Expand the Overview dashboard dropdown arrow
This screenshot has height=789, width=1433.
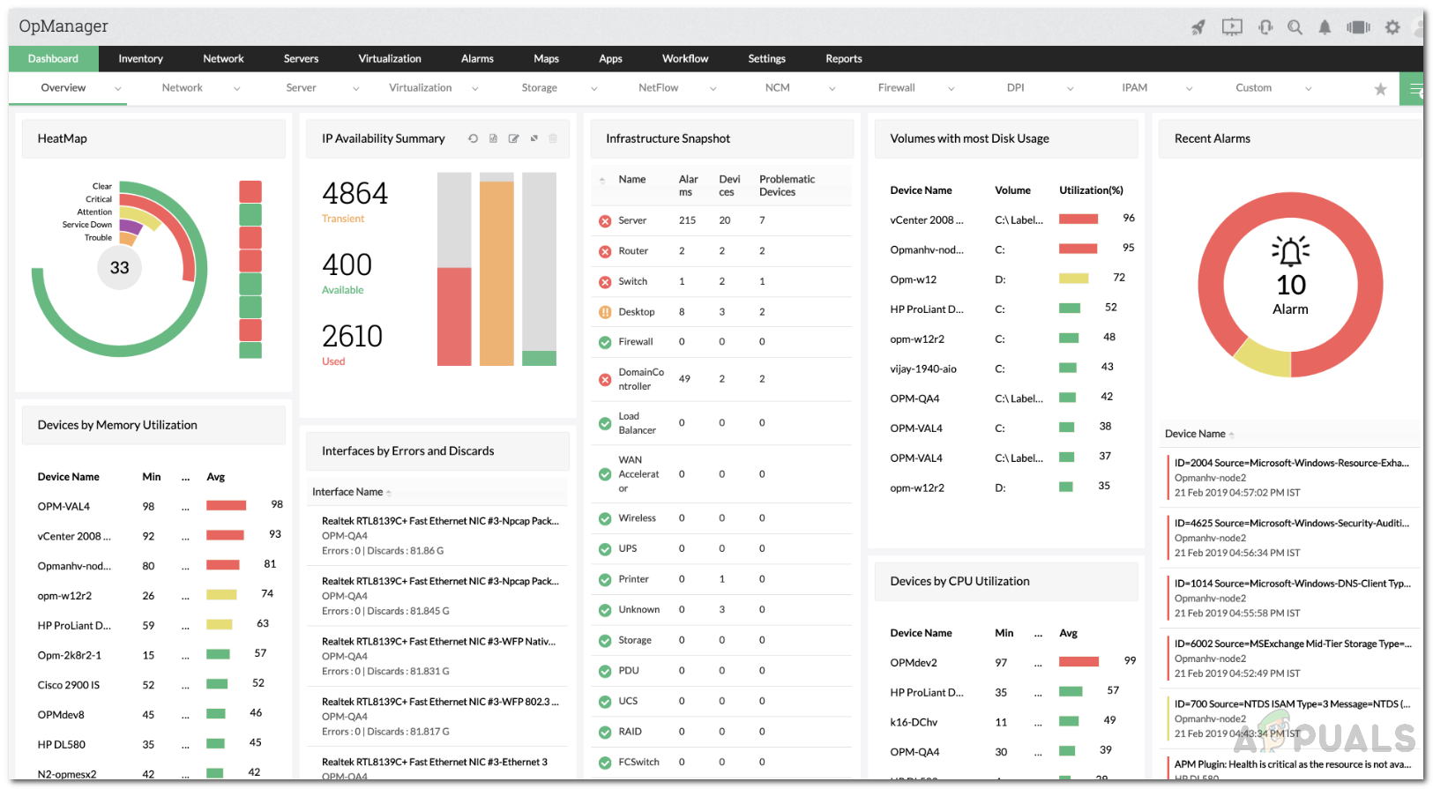tap(117, 89)
